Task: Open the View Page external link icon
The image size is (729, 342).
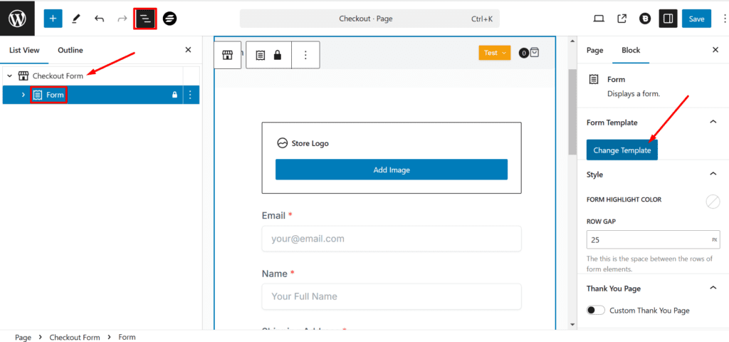Action: pyautogui.click(x=622, y=19)
